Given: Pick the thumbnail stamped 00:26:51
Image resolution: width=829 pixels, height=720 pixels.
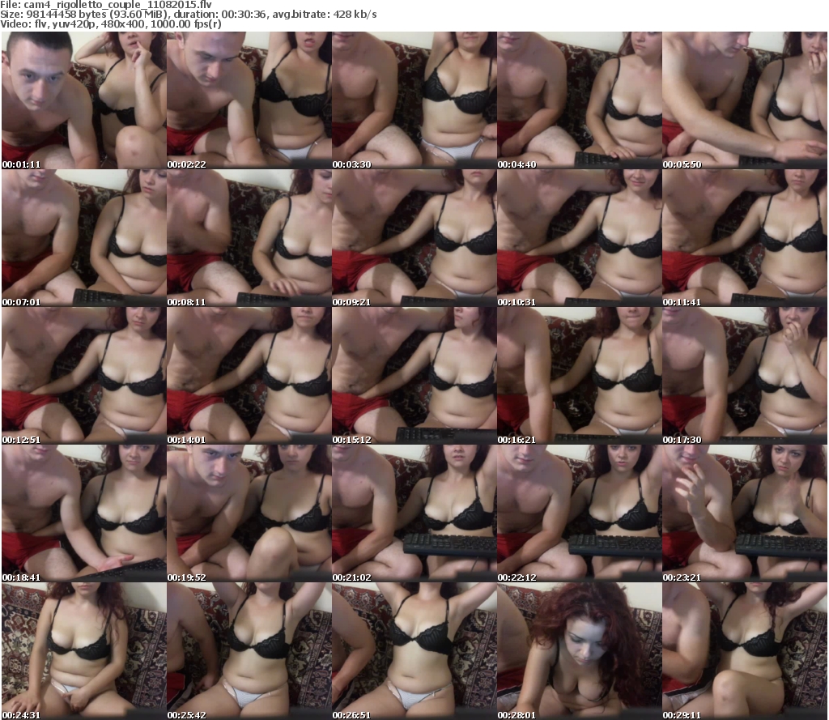Looking at the screenshot, I should pos(414,651).
